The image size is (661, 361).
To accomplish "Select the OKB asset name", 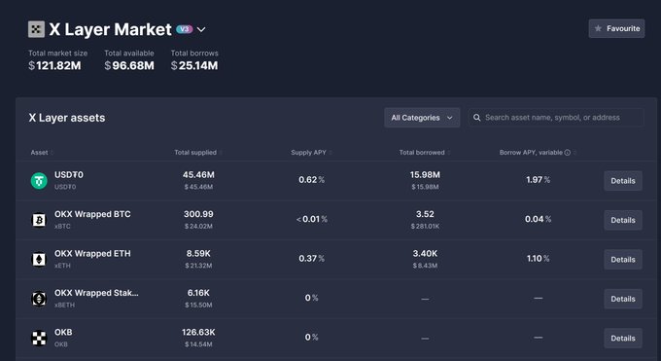I will pos(63,332).
